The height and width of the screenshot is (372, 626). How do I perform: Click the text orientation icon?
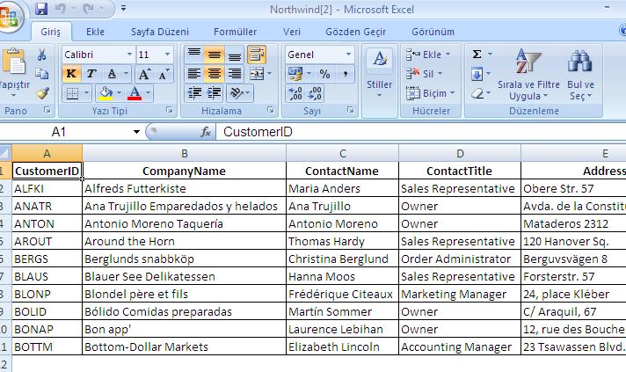237,93
